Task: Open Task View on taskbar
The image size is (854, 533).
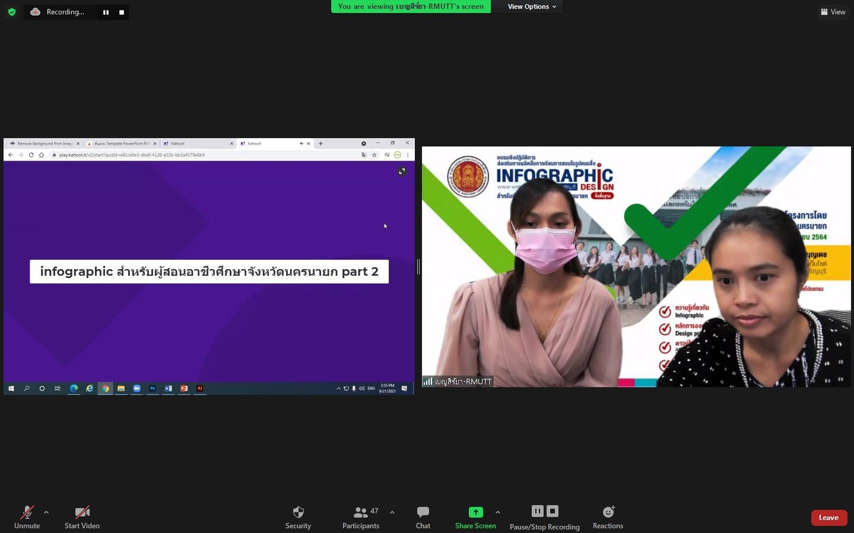Action: pyautogui.click(x=58, y=388)
